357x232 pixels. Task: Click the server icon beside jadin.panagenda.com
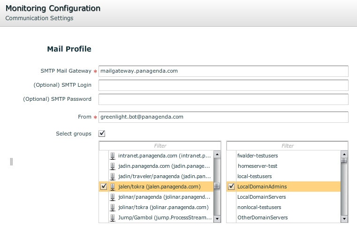point(113,166)
